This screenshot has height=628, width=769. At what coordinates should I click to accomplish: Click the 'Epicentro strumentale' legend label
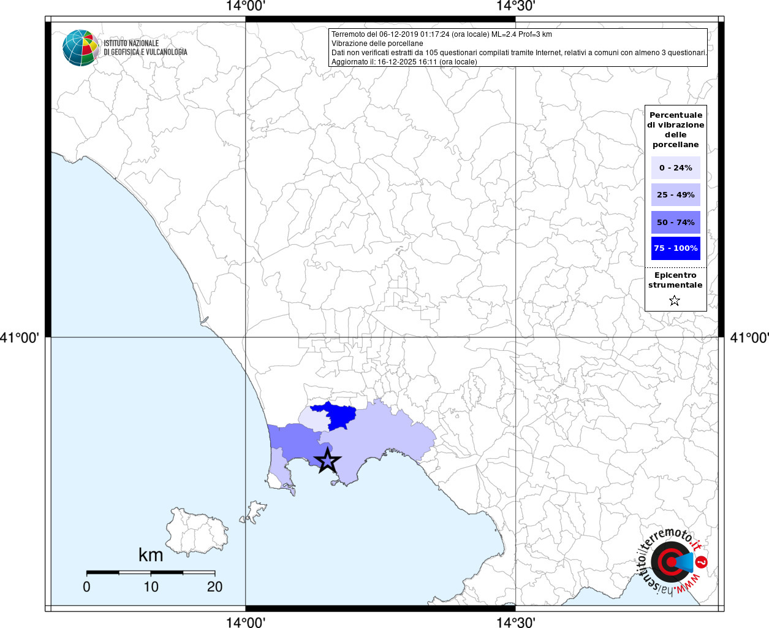coord(675,280)
